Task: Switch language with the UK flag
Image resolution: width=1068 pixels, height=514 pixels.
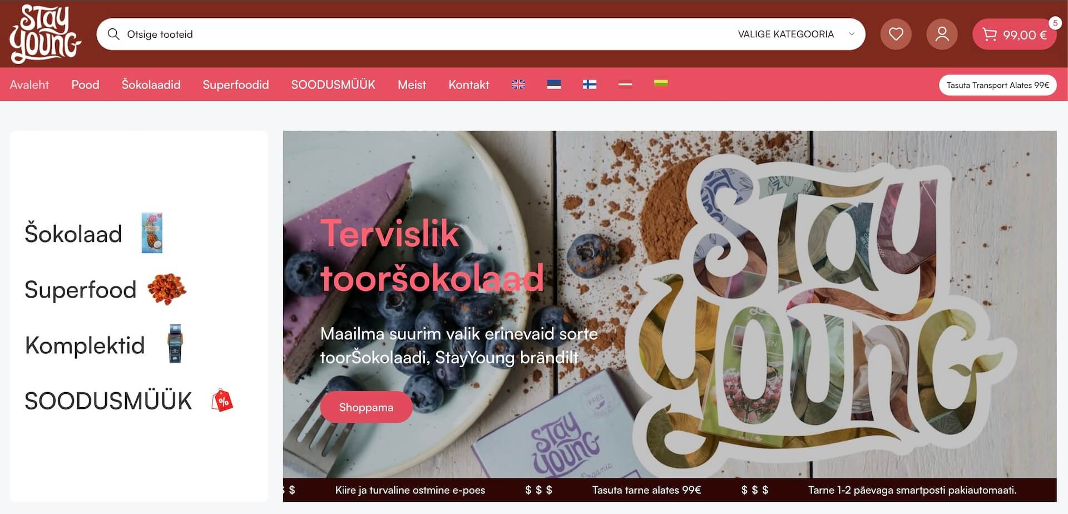Action: pyautogui.click(x=518, y=85)
